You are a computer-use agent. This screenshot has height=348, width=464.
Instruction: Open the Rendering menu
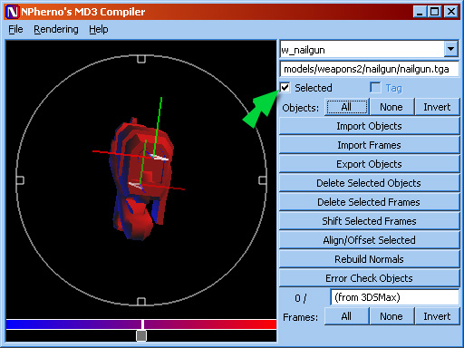56,29
